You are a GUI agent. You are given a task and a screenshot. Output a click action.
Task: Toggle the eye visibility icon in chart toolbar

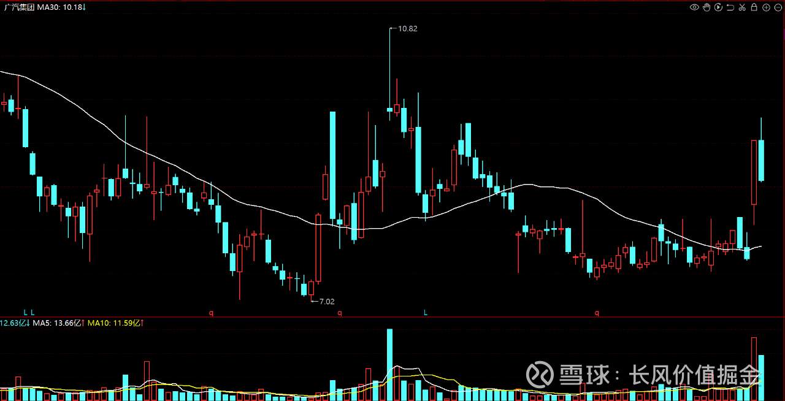point(694,7)
